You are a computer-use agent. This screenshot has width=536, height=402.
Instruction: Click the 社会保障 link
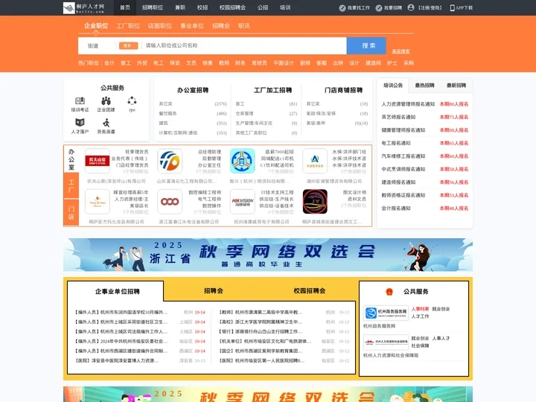(x=420, y=345)
